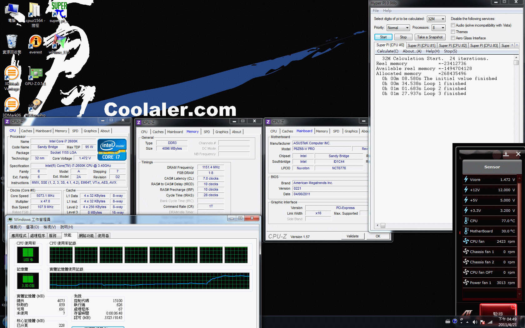Open Task Manager 檢視(V) menu
This screenshot has height=328, width=525.
(x=49, y=227)
